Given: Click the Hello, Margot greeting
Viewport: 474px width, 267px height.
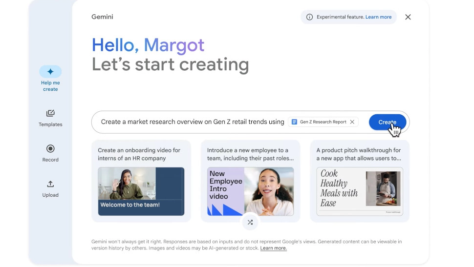Looking at the screenshot, I should click(x=148, y=45).
